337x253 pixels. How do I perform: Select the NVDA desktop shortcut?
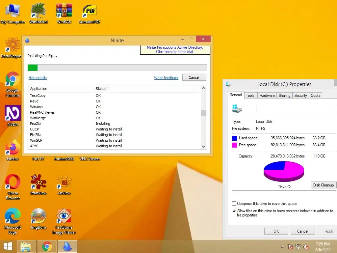click(13, 116)
